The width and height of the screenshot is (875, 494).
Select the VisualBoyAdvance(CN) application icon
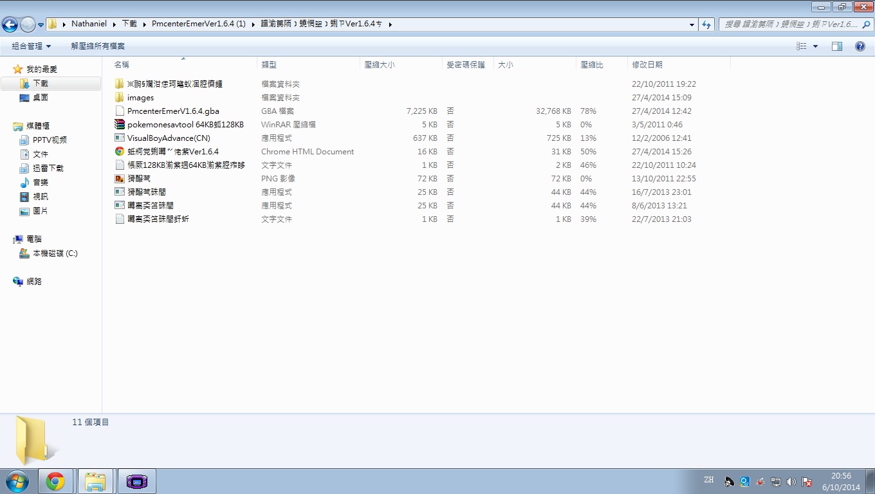coord(119,138)
